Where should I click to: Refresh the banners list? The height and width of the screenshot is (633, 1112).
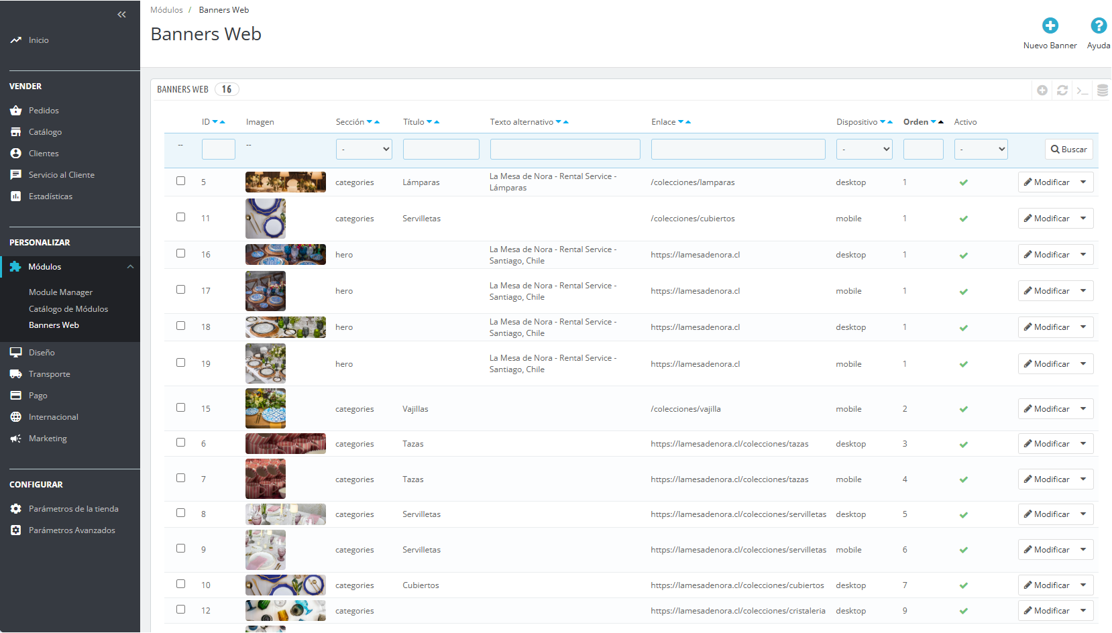1062,90
